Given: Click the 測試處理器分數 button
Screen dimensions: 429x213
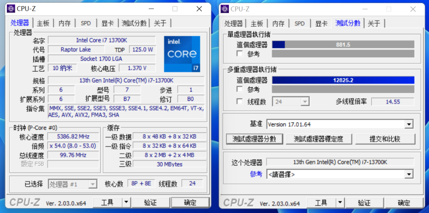Looking at the screenshot, I should click(x=254, y=139).
